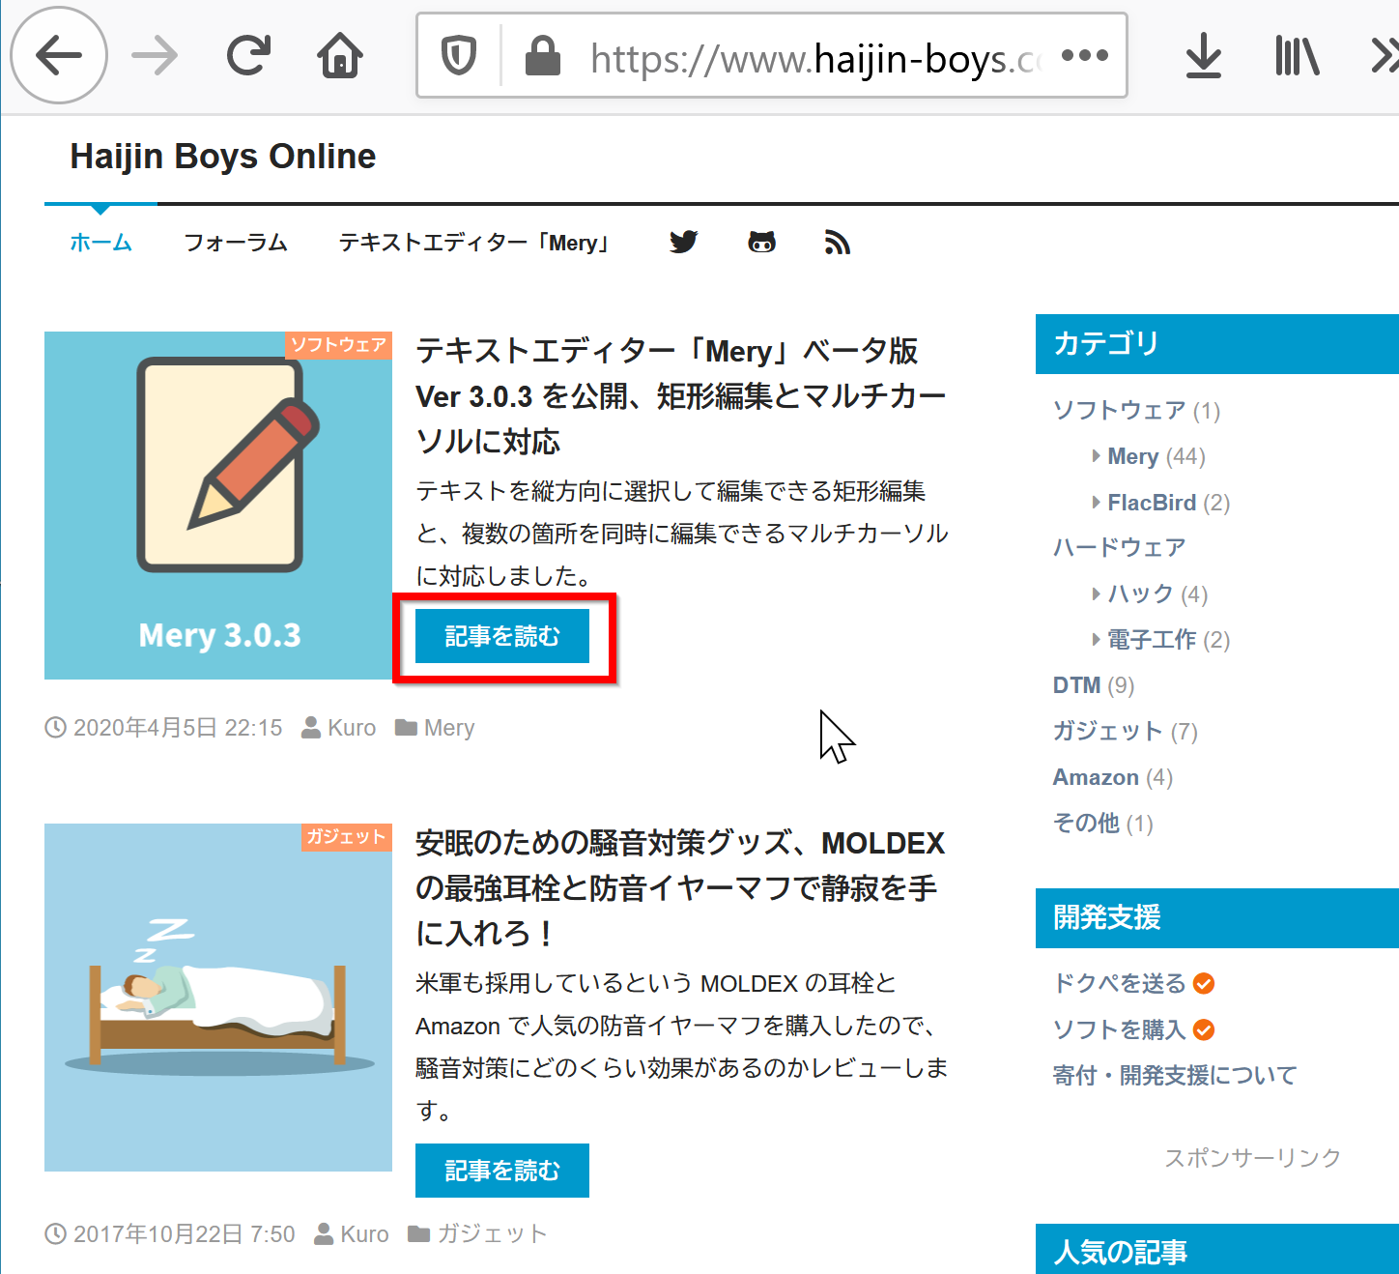The width and height of the screenshot is (1399, 1274).
Task: Click the 2017年10月22日 7:50 date text
Action: (x=185, y=1234)
